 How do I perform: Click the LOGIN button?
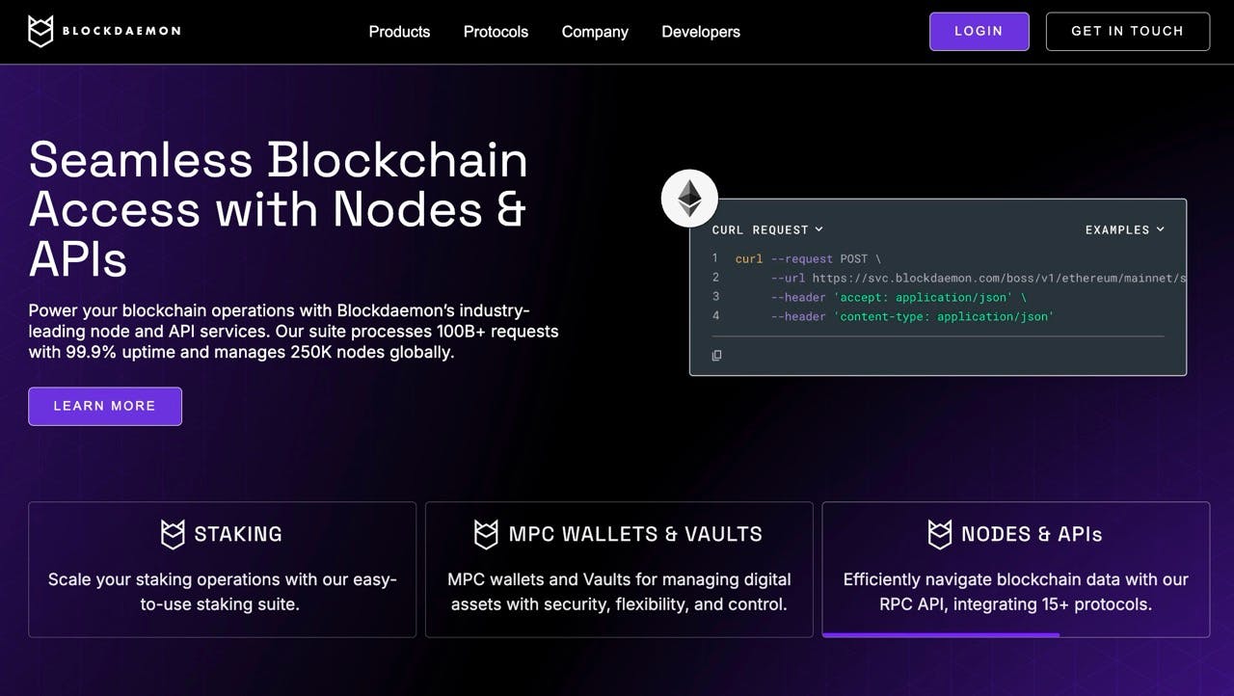pyautogui.click(x=979, y=31)
